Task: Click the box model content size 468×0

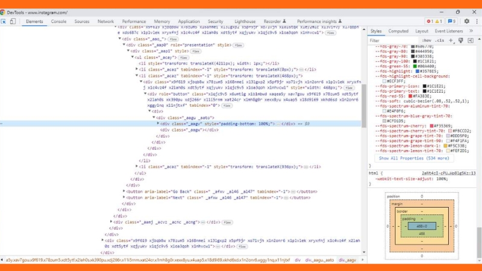Action: click(422, 226)
